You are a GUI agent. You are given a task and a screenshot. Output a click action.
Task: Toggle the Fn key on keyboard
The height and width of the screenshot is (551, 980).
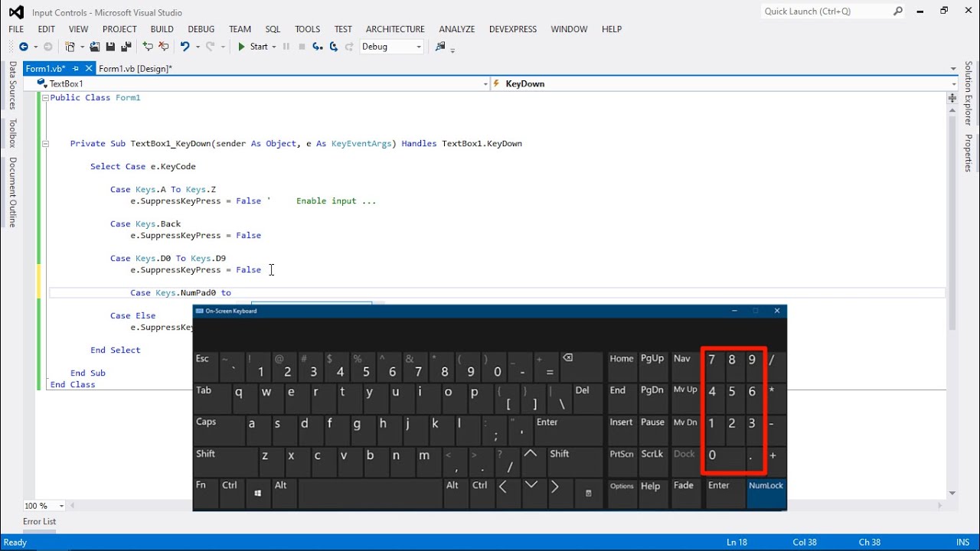tap(205, 494)
